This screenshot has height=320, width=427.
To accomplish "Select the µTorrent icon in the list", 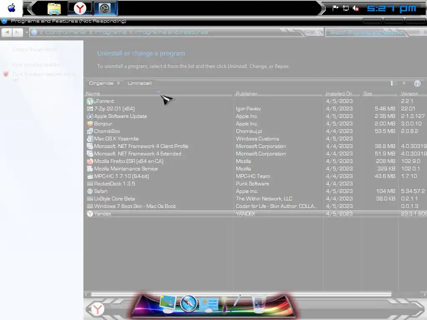I will [x=90, y=101].
